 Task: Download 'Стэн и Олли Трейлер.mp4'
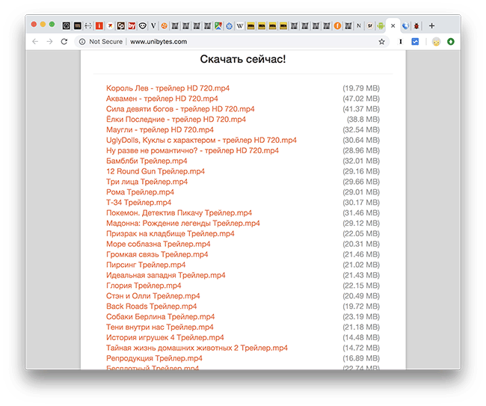point(153,296)
